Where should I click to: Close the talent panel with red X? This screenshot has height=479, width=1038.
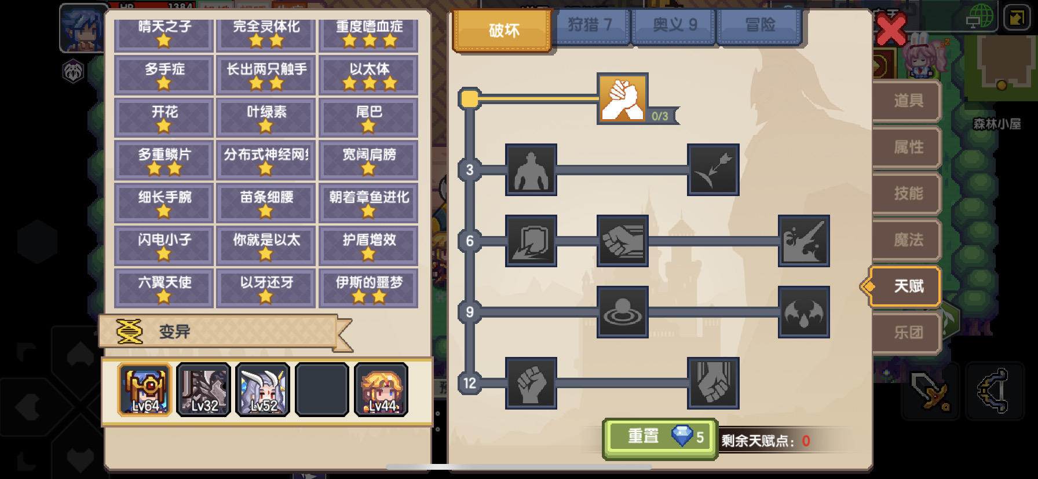(x=891, y=30)
